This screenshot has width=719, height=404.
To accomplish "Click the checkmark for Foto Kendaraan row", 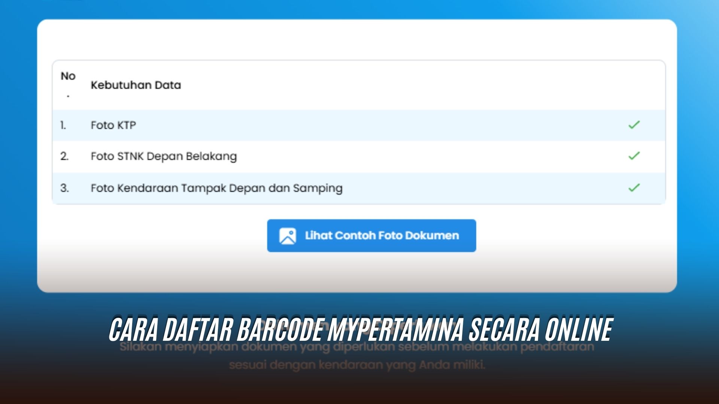I will click(634, 188).
